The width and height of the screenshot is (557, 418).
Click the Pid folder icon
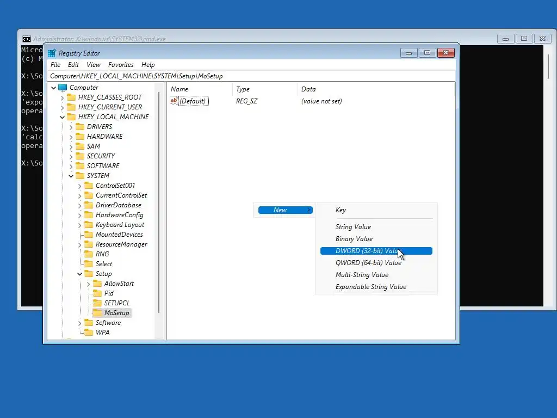[x=97, y=293]
